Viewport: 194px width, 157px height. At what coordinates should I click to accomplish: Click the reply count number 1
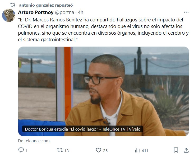click(x=26, y=151)
